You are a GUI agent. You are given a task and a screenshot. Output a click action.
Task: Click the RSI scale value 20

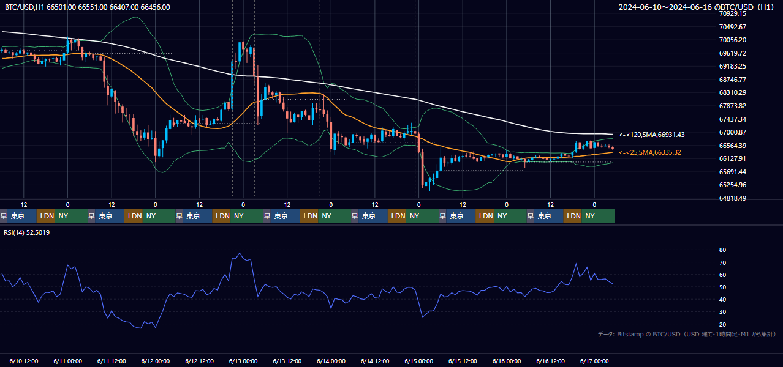(x=722, y=324)
